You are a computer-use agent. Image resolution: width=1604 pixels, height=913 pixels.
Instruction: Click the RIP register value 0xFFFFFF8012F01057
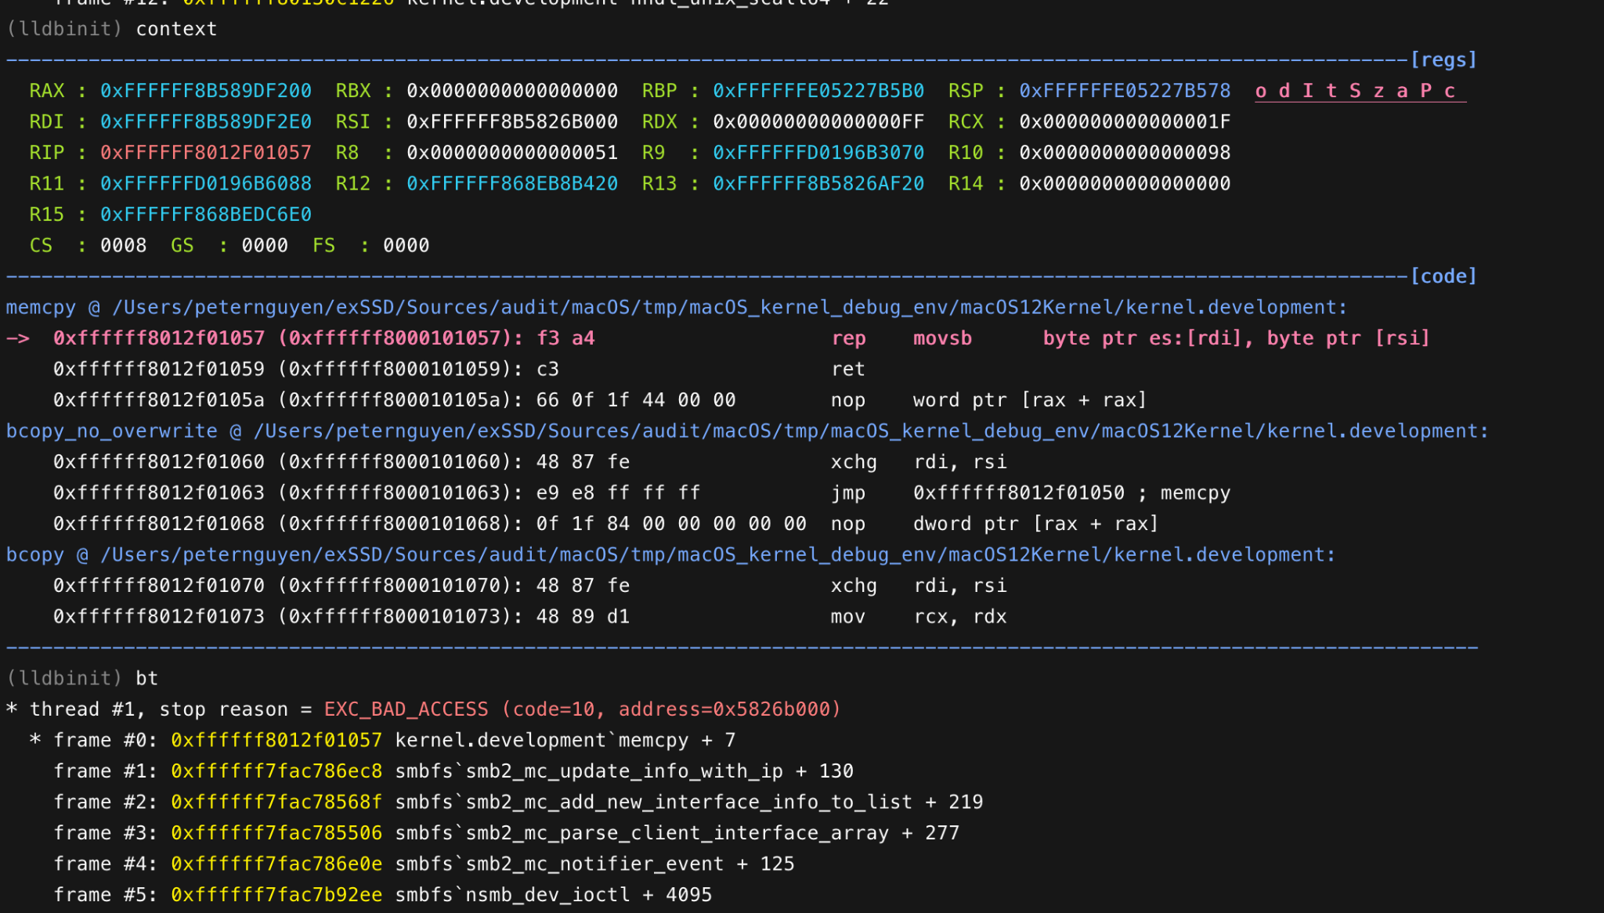click(205, 153)
